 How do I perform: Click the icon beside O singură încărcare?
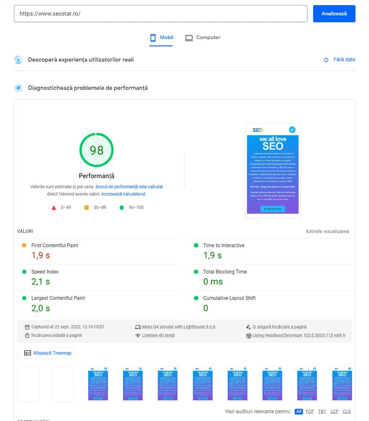click(x=248, y=327)
